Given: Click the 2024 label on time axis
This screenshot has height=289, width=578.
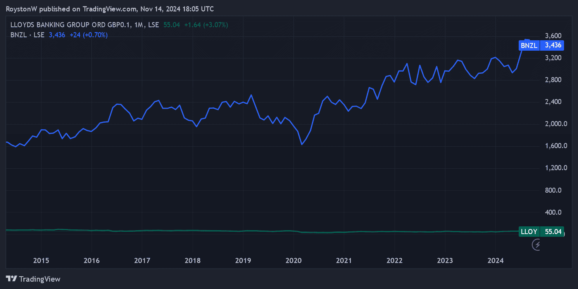Looking at the screenshot, I should [x=495, y=261].
